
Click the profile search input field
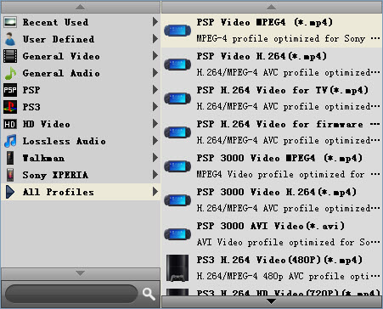(x=71, y=294)
